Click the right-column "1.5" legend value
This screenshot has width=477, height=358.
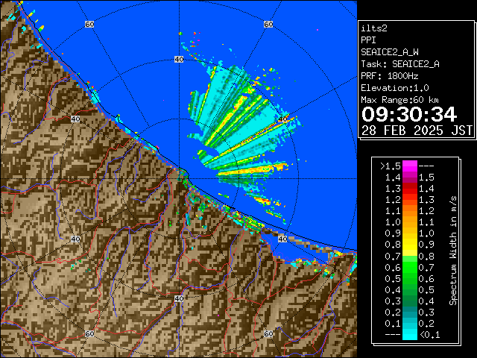tap(426, 178)
